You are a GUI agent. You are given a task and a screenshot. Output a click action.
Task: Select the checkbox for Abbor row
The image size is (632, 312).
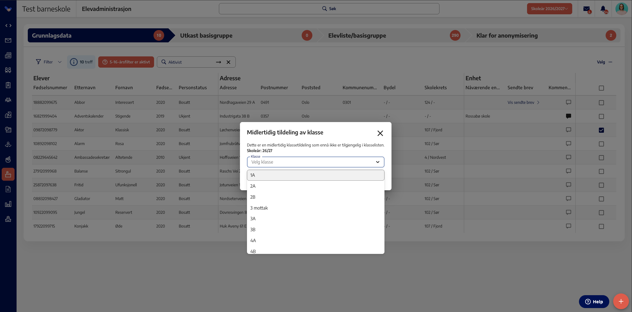point(601,103)
